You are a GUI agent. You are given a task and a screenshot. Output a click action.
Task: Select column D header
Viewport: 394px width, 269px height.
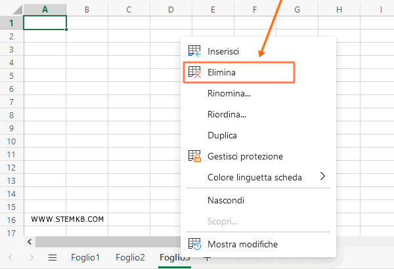(x=171, y=10)
